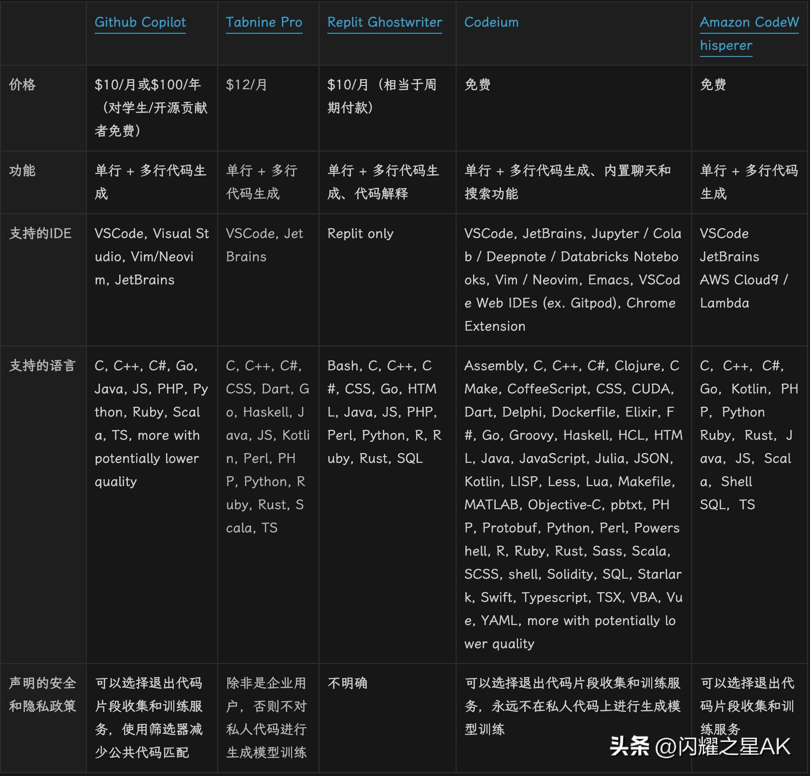Click the $12/月 price cell

pos(246,85)
